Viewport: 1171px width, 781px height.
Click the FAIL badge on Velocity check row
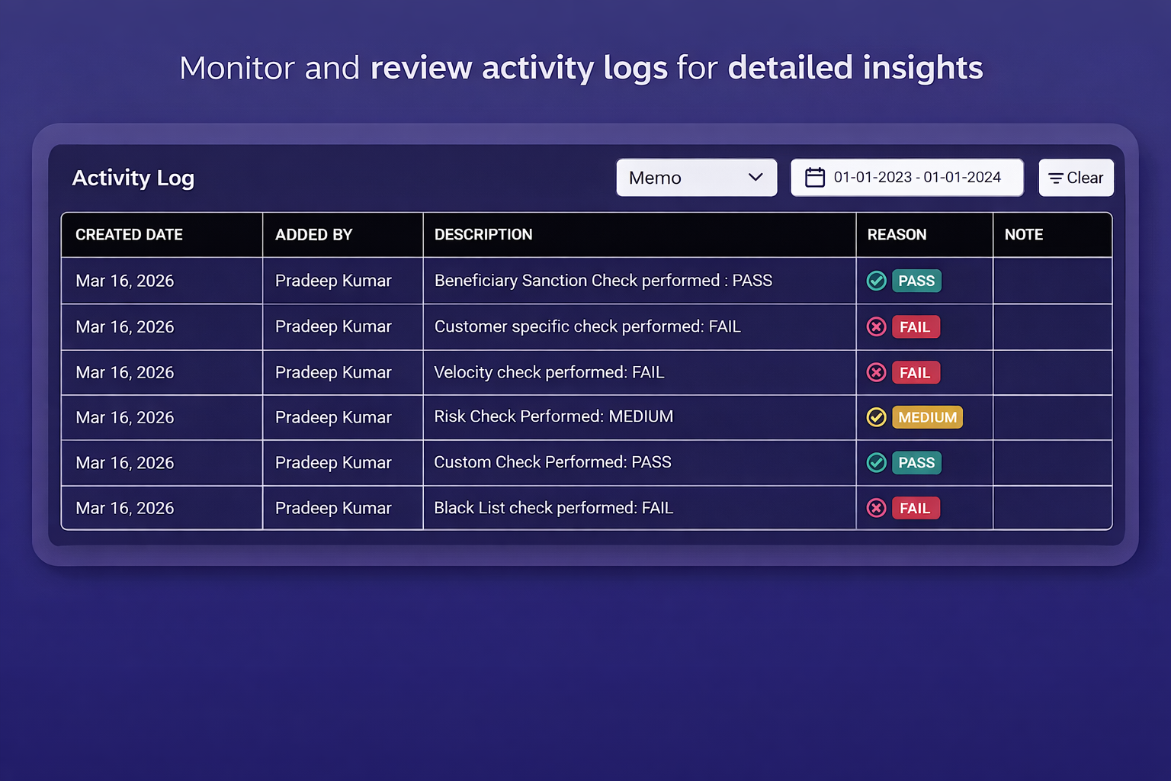click(916, 372)
